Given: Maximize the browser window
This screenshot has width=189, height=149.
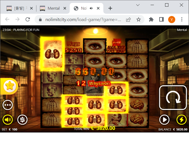Looking at the screenshot, I should [x=167, y=5].
